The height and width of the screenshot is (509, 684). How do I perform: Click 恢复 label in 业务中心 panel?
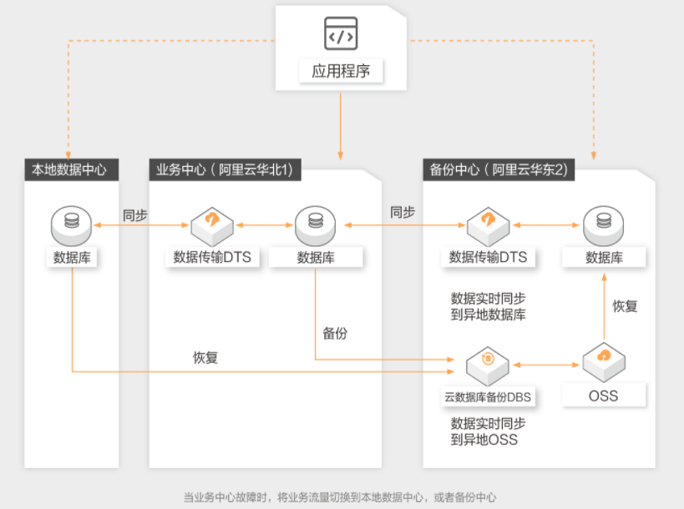coord(205,358)
